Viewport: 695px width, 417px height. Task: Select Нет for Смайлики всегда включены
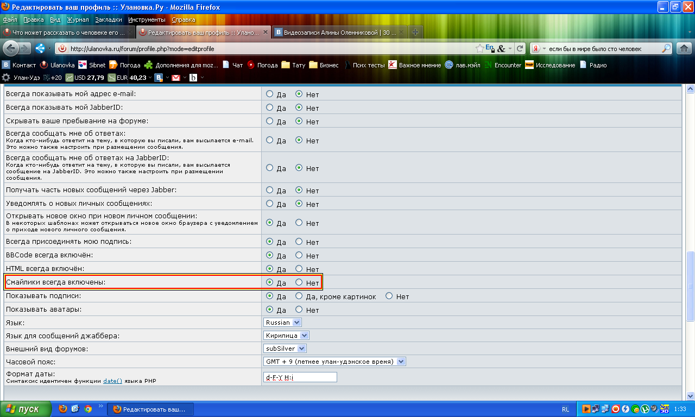tap(299, 282)
